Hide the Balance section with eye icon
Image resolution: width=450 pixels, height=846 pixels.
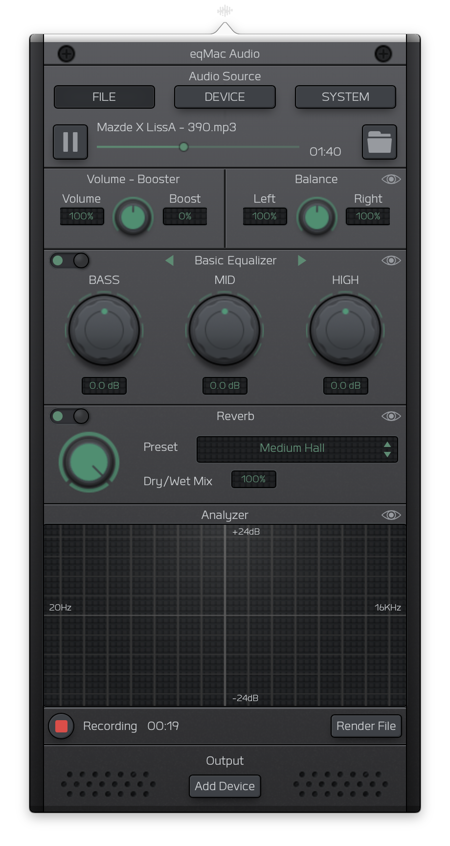[391, 179]
